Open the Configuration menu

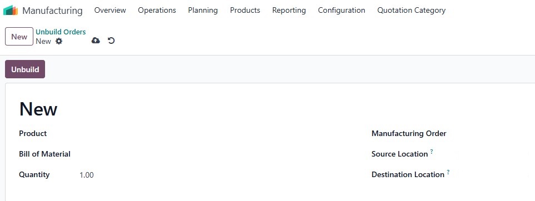341,10
